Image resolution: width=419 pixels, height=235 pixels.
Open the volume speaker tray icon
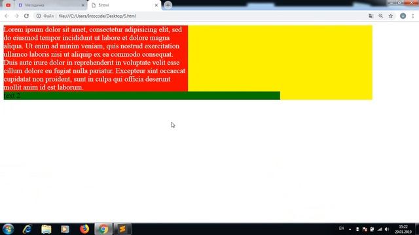click(387, 229)
